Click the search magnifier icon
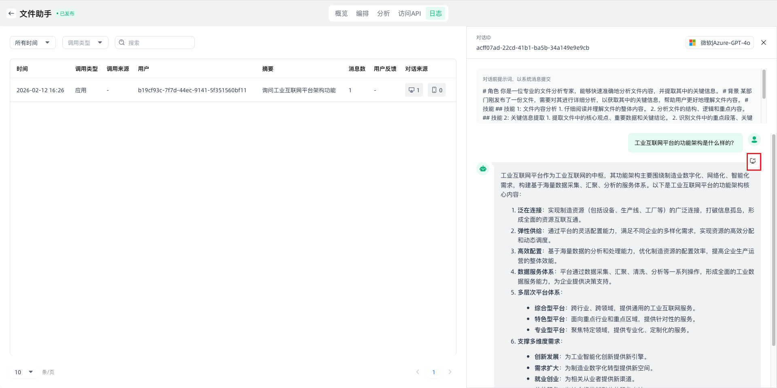This screenshot has height=388, width=777. [122, 42]
